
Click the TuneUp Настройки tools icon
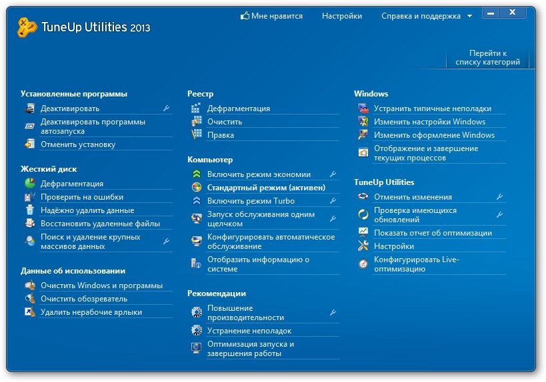(363, 246)
